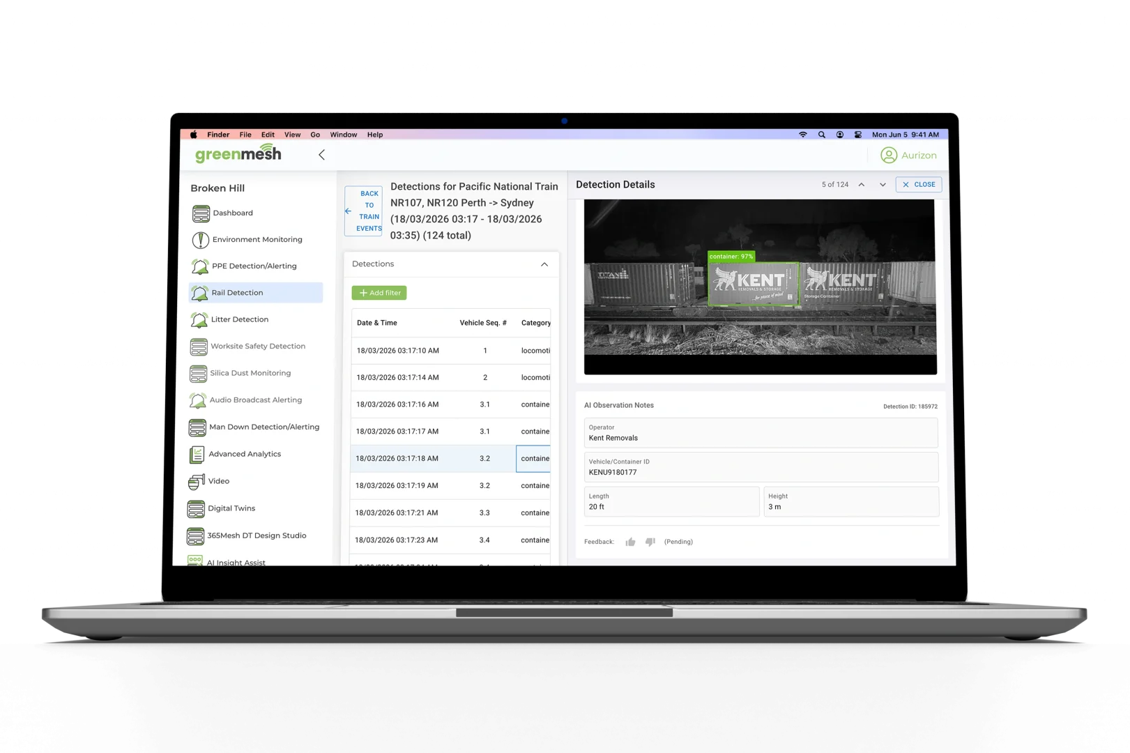Select the Silica Dust Monitoring icon

pyautogui.click(x=199, y=374)
